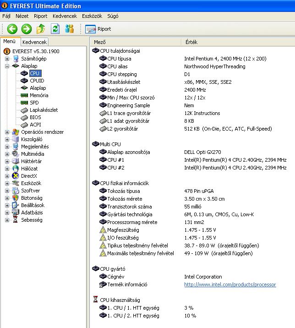Click the Beállítások settings icon
This screenshot has width=295, height=328.
pyautogui.click(x=16, y=205)
